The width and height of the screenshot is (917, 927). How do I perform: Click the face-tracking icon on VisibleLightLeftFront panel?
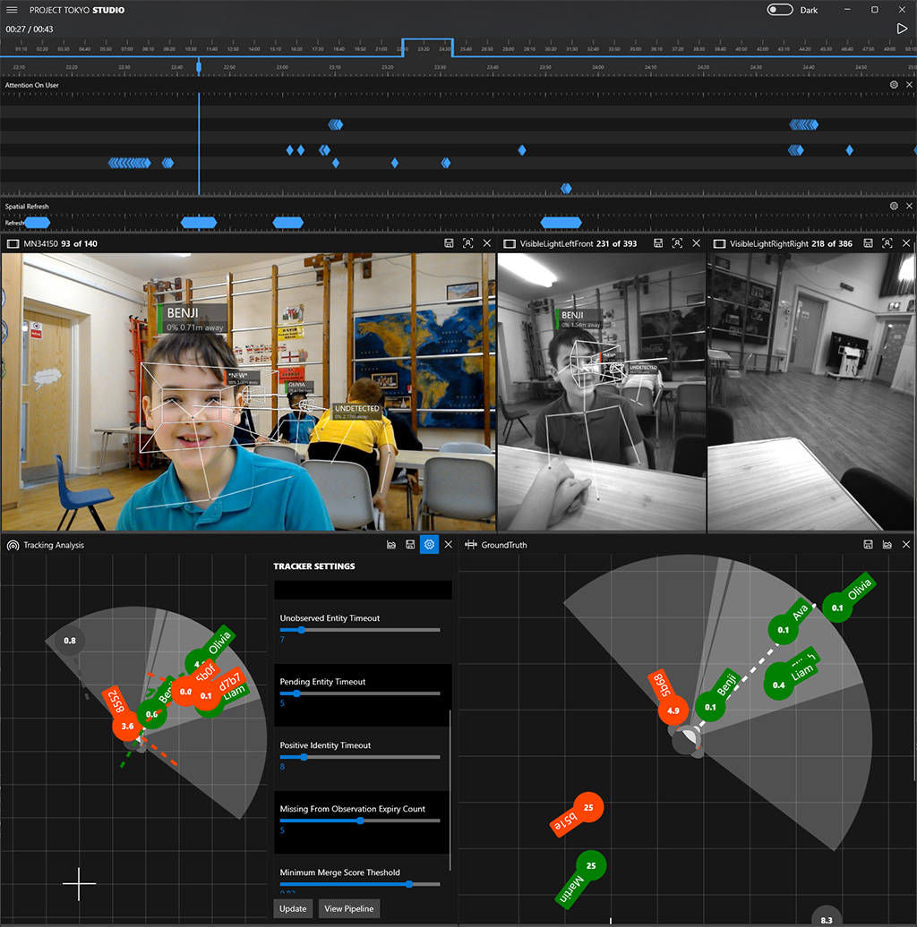coord(676,242)
